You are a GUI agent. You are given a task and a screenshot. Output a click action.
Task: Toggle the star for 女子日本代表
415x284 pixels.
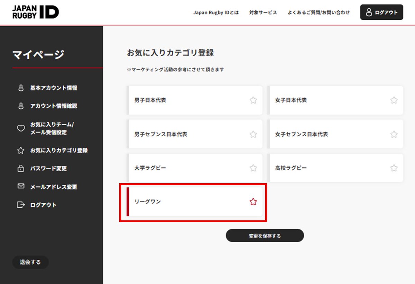(394, 100)
